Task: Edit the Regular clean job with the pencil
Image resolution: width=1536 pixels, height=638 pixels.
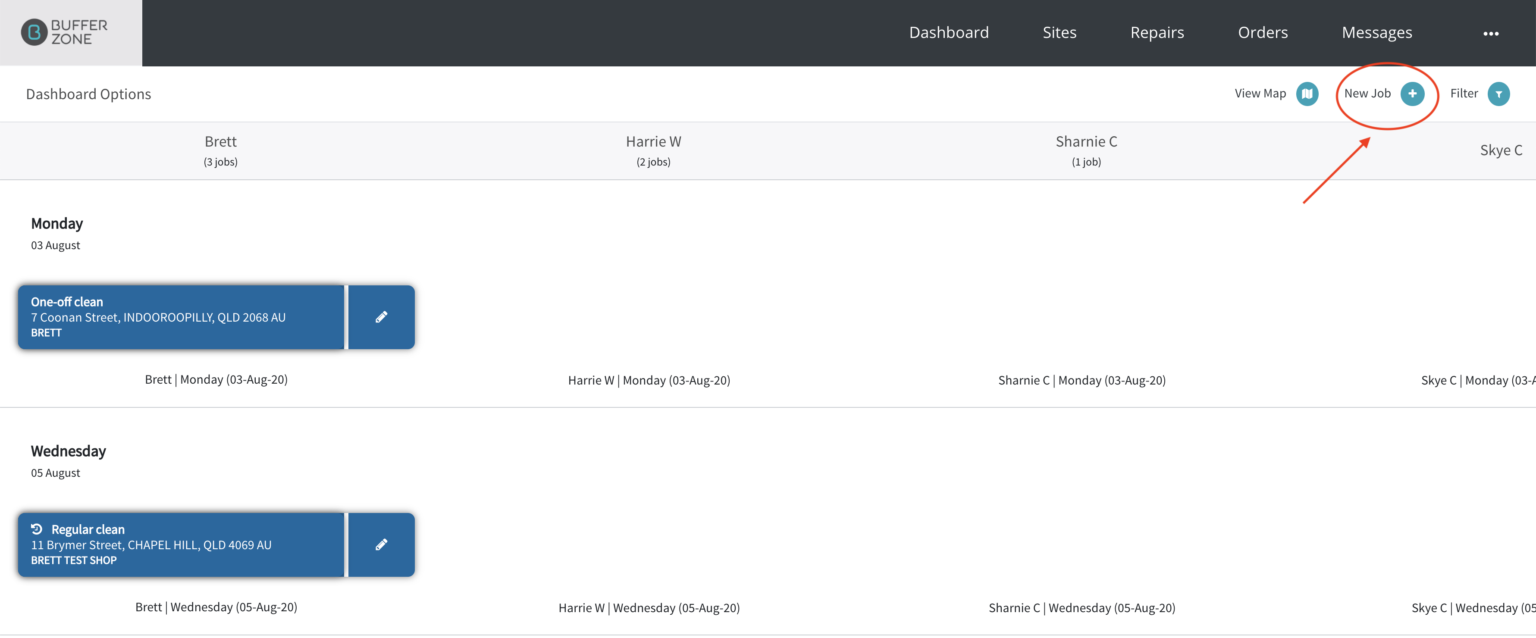Action: (382, 544)
